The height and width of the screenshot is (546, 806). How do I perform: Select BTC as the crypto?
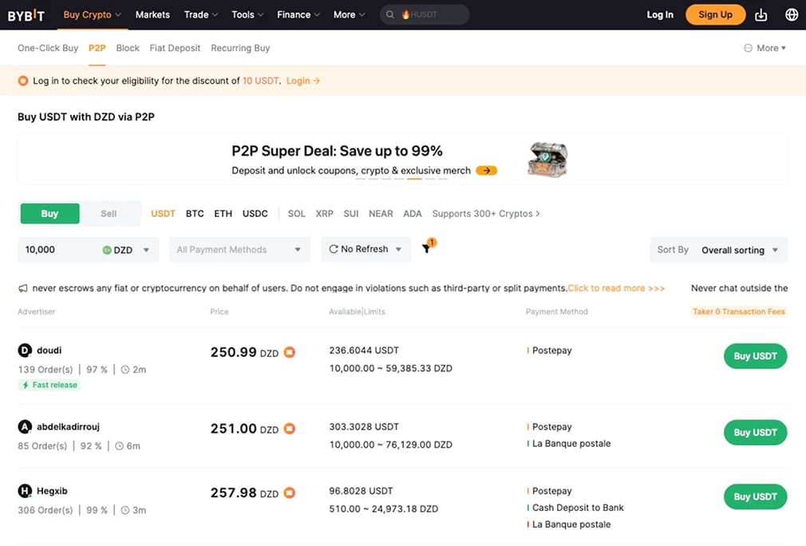click(x=195, y=213)
